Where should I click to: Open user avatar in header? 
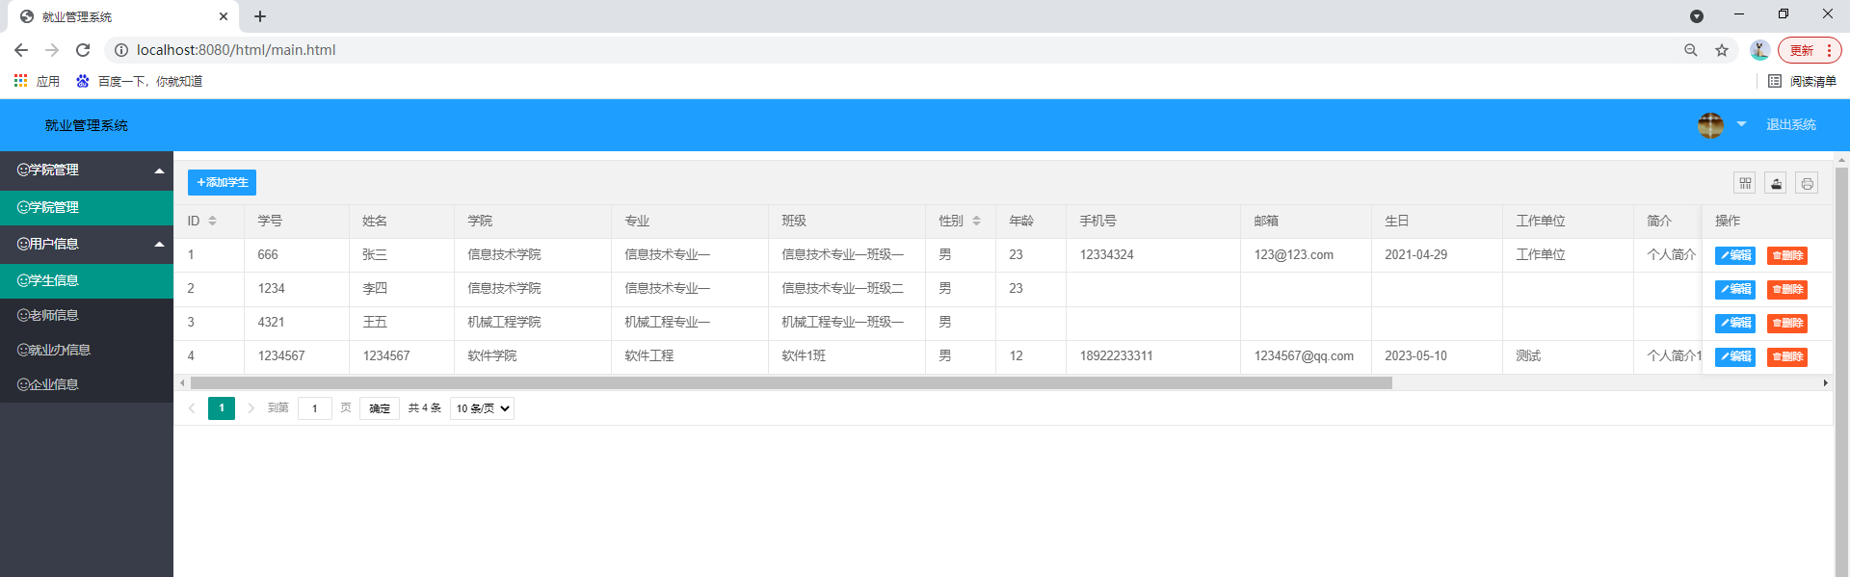pos(1710,125)
